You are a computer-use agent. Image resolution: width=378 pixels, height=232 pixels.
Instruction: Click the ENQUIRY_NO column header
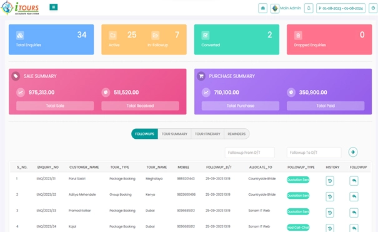(x=47, y=167)
